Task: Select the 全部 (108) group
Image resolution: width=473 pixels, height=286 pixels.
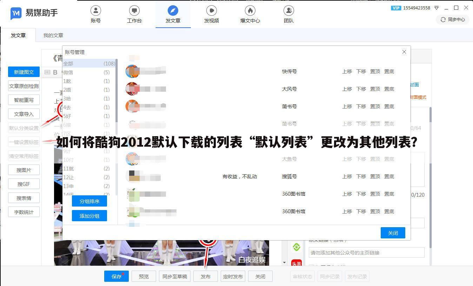Action: 89,64
